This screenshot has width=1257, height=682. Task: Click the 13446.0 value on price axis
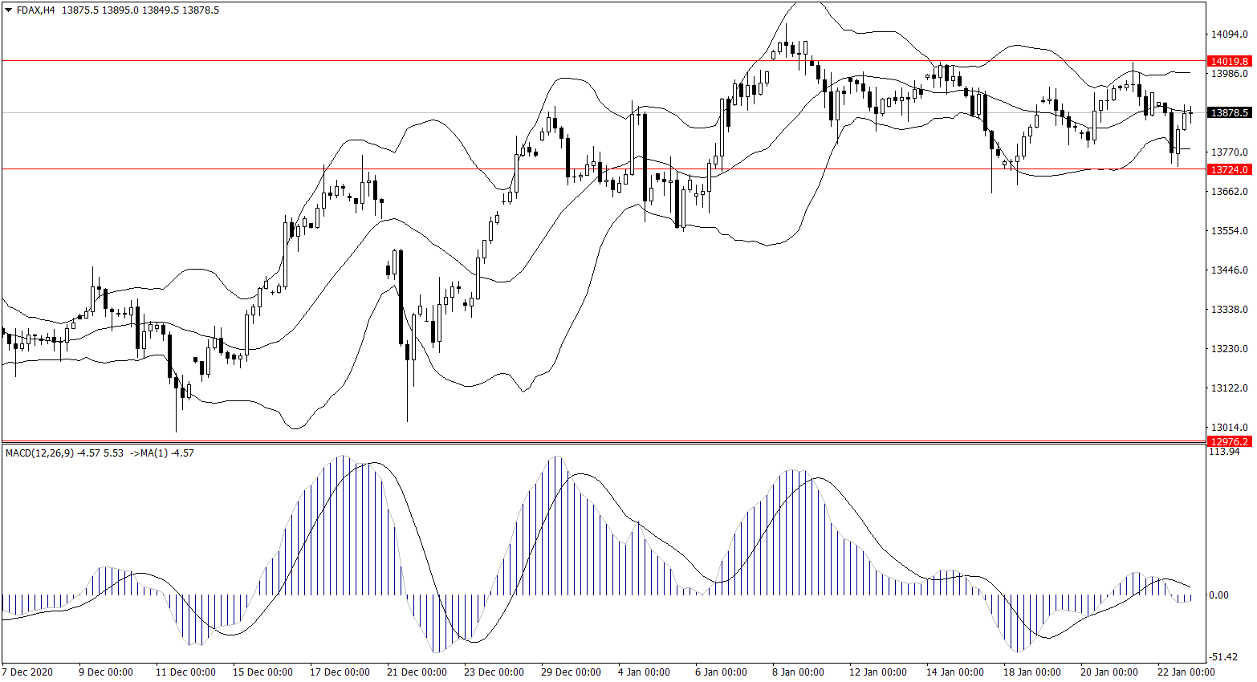coord(1229,270)
